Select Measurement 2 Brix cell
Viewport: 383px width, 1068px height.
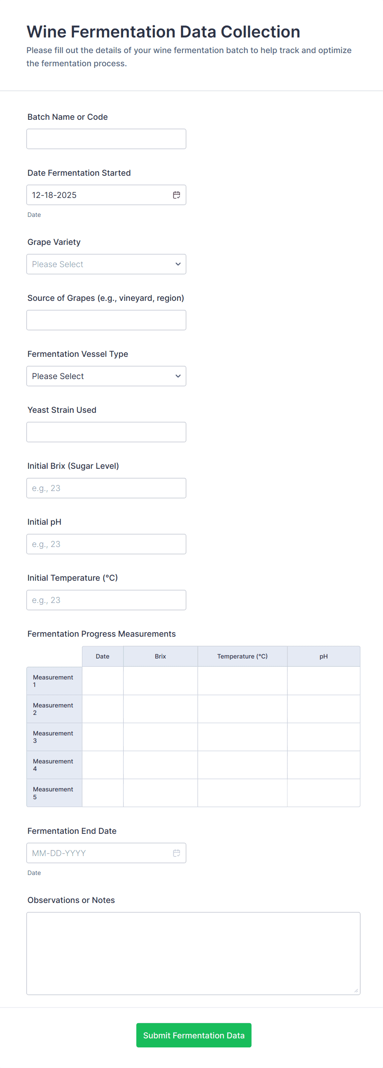pyautogui.click(x=160, y=709)
